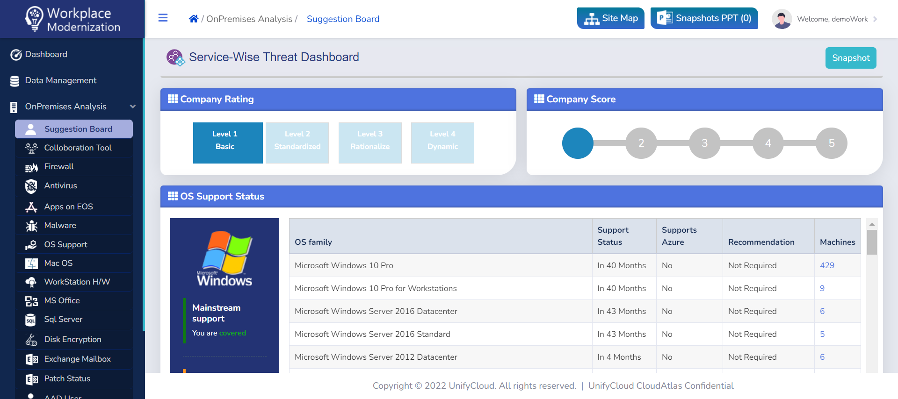Open the Apps on EOS icon
898x399 pixels.
pos(31,207)
